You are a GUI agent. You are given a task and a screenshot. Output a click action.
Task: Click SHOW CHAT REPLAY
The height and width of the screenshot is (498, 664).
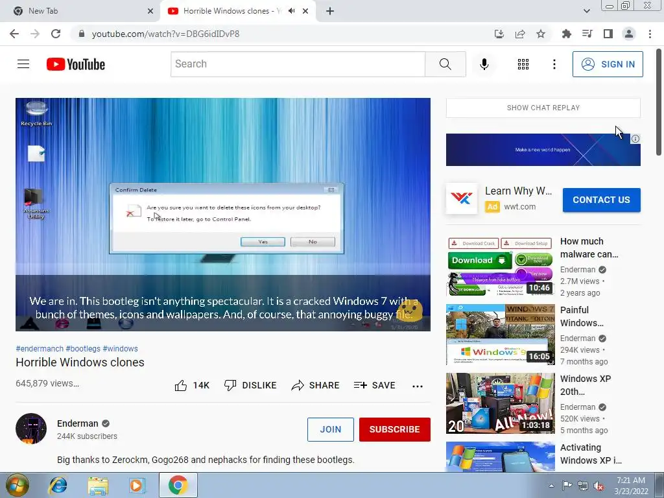(543, 108)
